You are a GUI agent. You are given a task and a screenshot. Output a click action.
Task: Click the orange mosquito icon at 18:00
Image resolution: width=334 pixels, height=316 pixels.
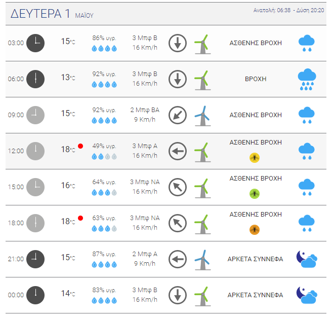tap(255, 230)
